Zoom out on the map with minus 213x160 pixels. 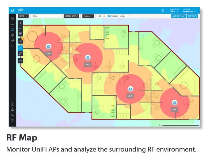click(21, 28)
